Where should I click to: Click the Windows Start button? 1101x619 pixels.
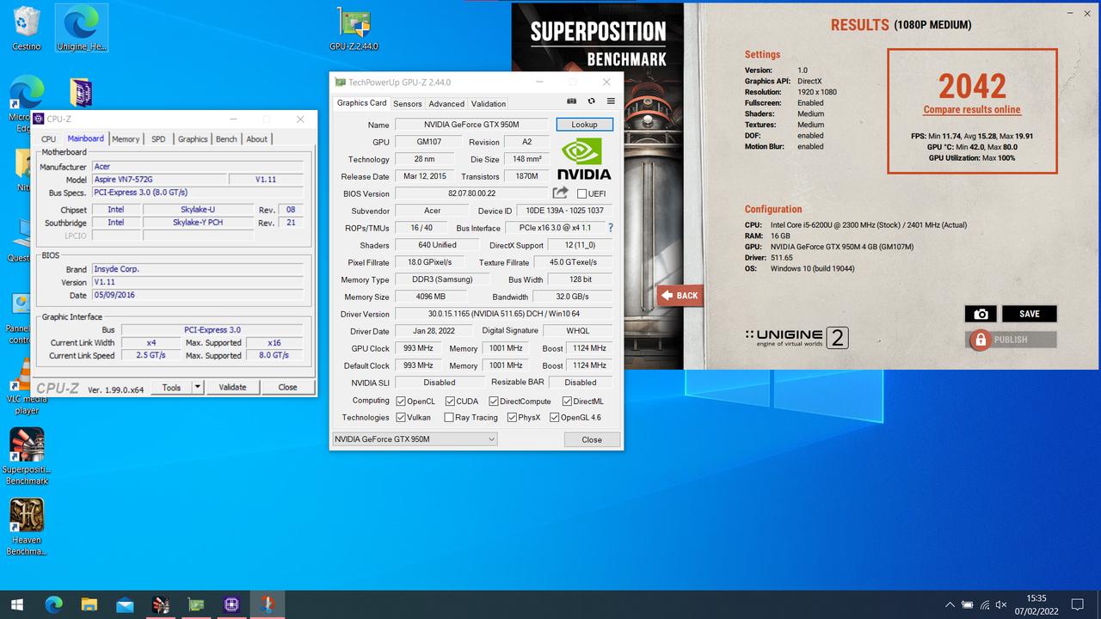point(16,604)
